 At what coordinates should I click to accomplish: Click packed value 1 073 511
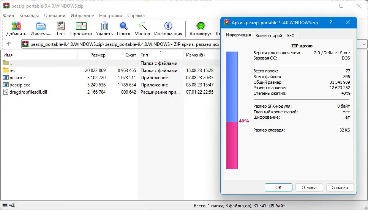point(127,78)
